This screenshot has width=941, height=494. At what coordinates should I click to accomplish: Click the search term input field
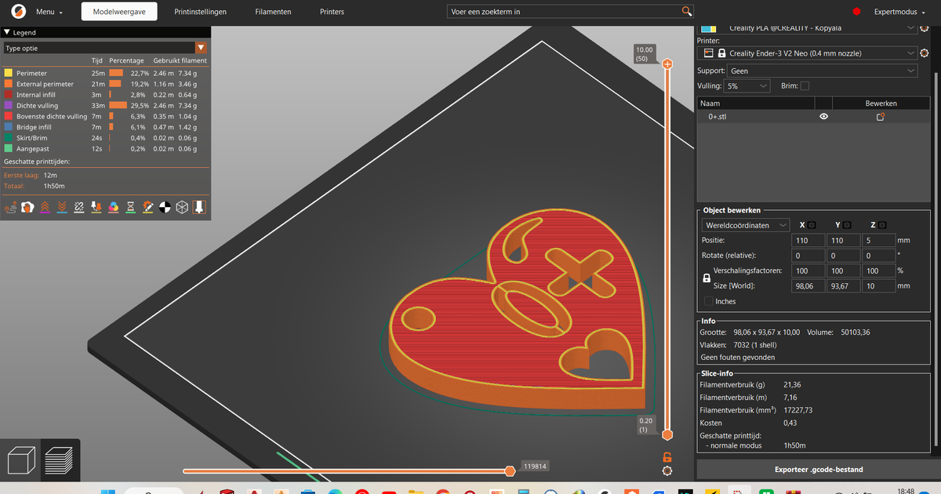[565, 12]
